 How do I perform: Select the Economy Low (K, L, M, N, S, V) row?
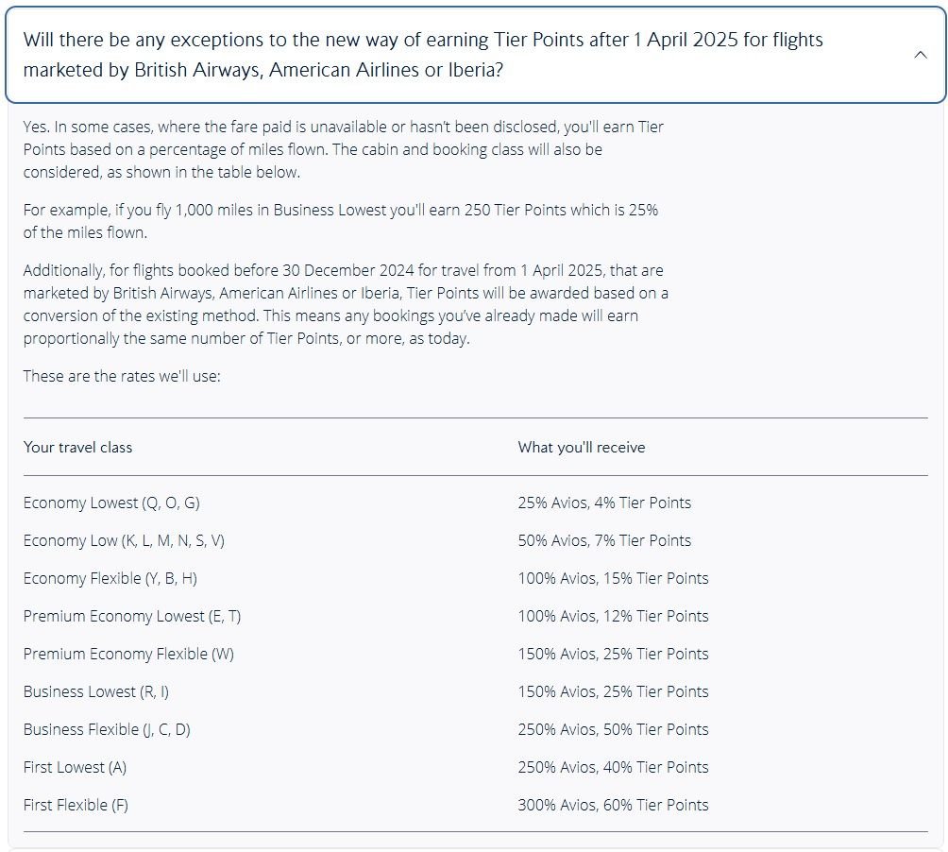pos(124,540)
